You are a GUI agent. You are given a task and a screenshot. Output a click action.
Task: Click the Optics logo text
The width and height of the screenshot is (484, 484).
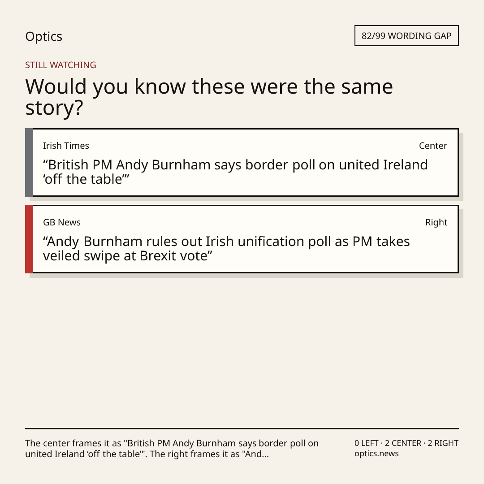[43, 36]
